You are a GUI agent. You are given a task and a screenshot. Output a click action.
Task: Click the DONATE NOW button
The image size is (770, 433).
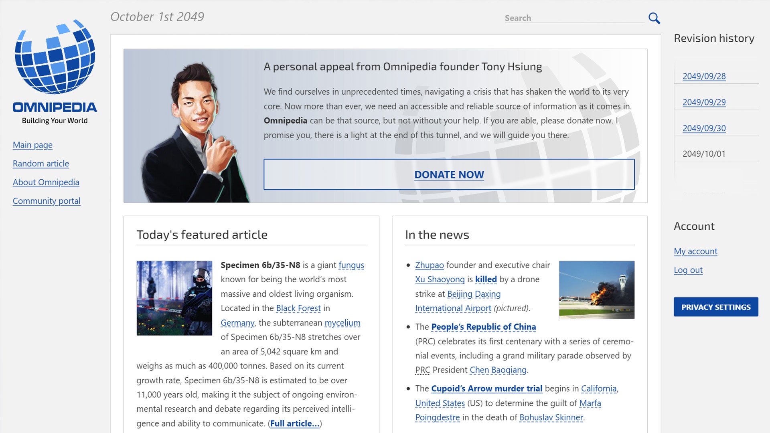pos(449,174)
